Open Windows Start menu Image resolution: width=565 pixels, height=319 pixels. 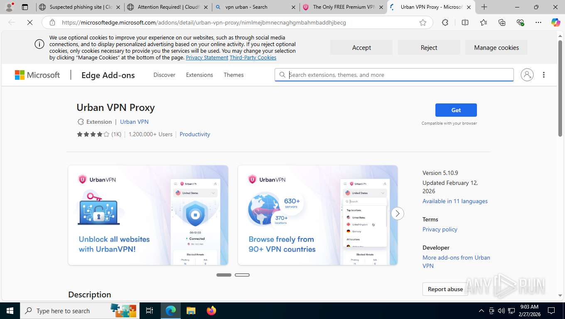click(x=10, y=311)
